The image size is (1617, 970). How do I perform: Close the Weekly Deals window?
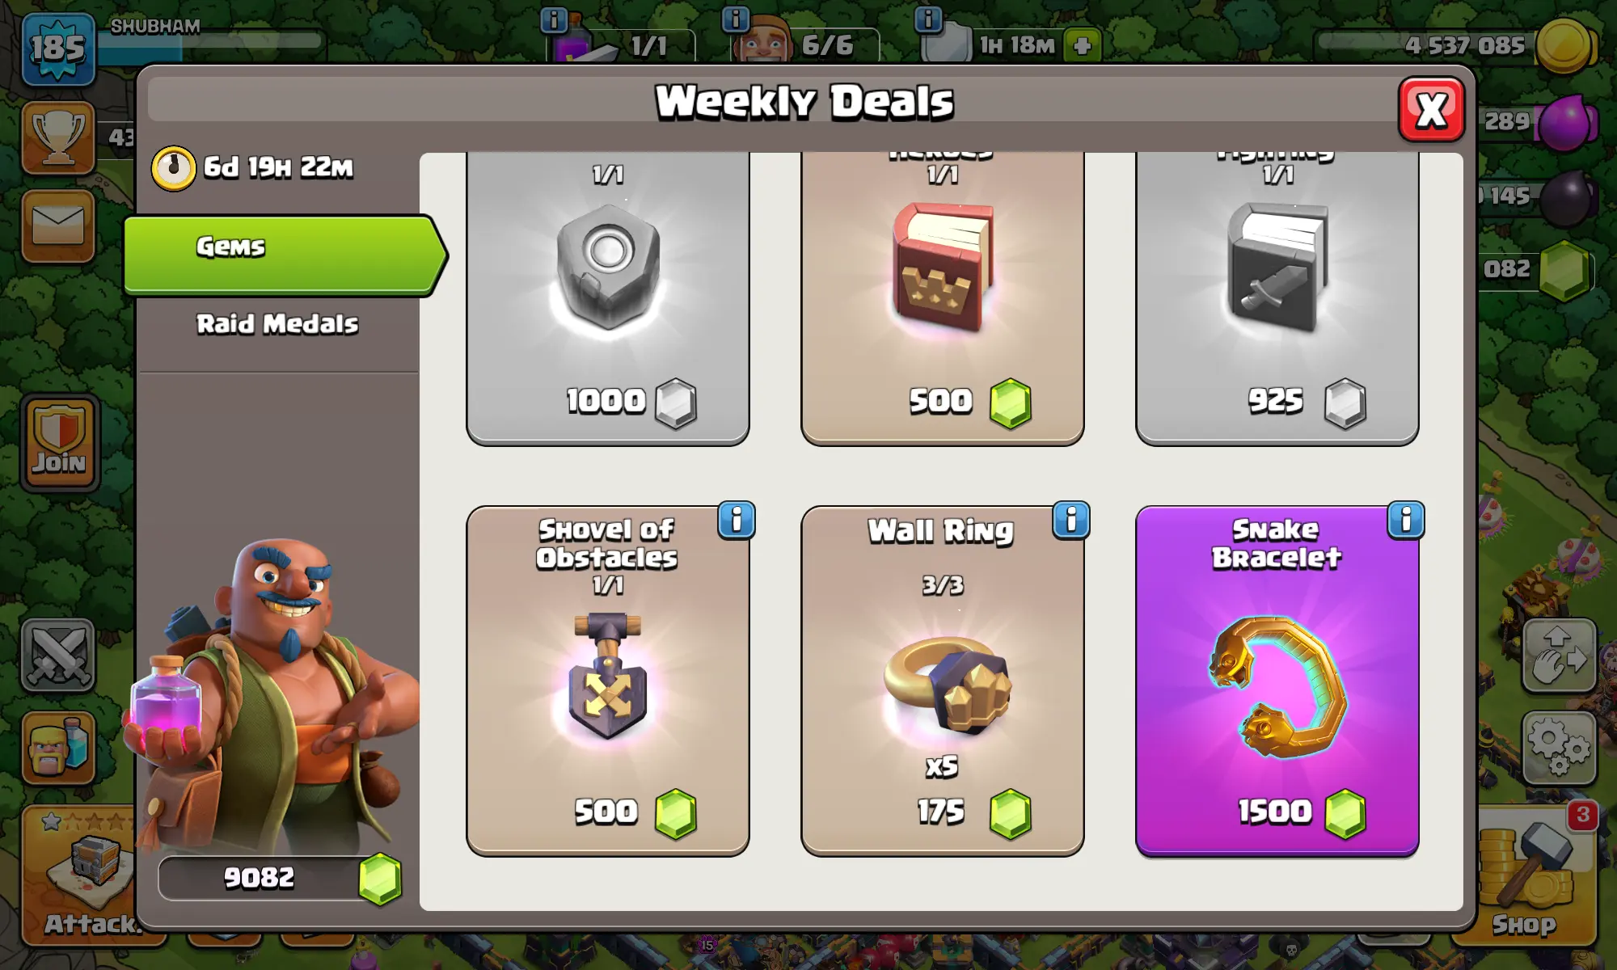pos(1431,110)
